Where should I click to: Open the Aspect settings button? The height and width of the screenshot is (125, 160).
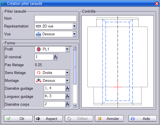[x=49, y=119]
